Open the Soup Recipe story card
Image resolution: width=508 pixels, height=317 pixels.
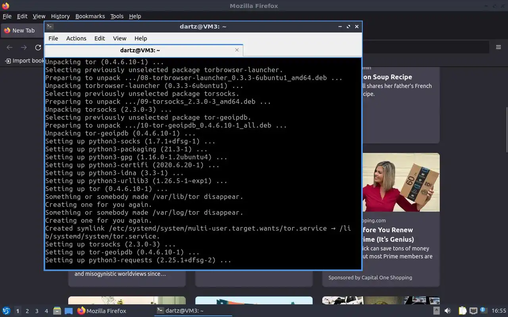click(401, 105)
